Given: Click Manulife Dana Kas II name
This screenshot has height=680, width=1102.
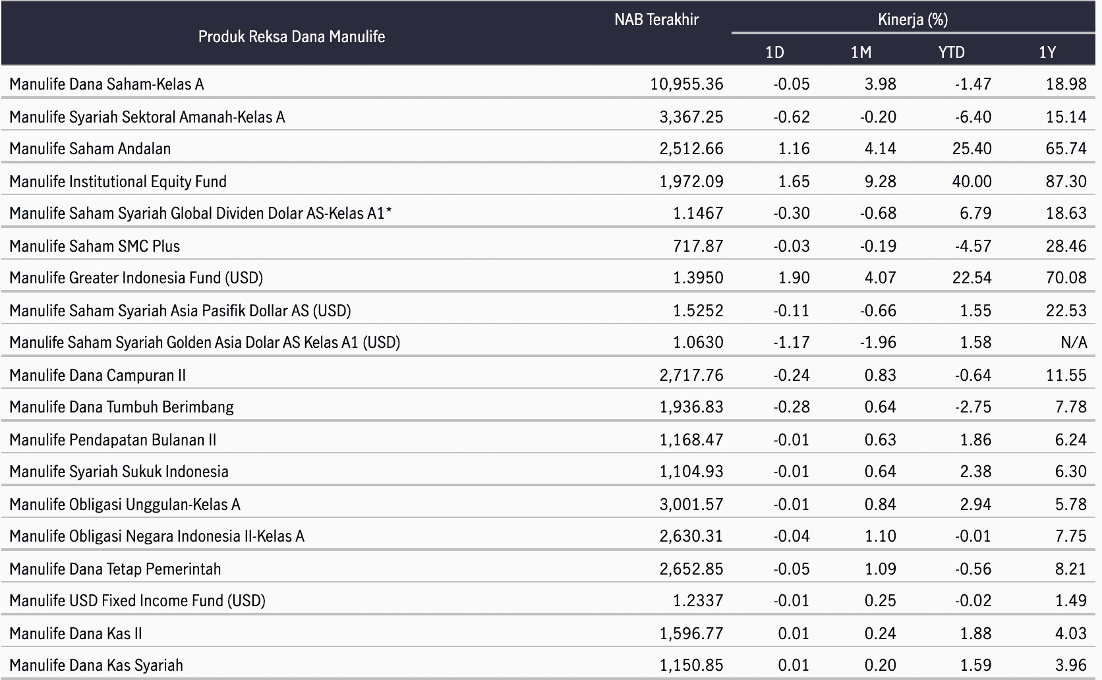Looking at the screenshot, I should (76, 633).
